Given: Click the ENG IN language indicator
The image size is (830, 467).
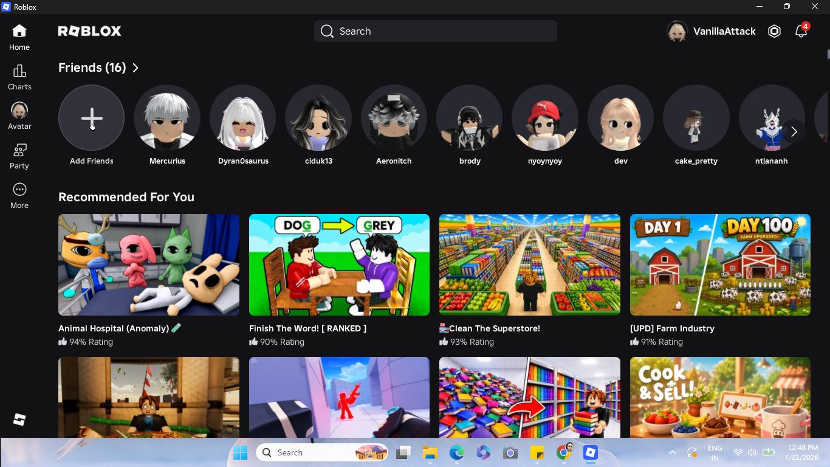Looking at the screenshot, I should pos(715,452).
